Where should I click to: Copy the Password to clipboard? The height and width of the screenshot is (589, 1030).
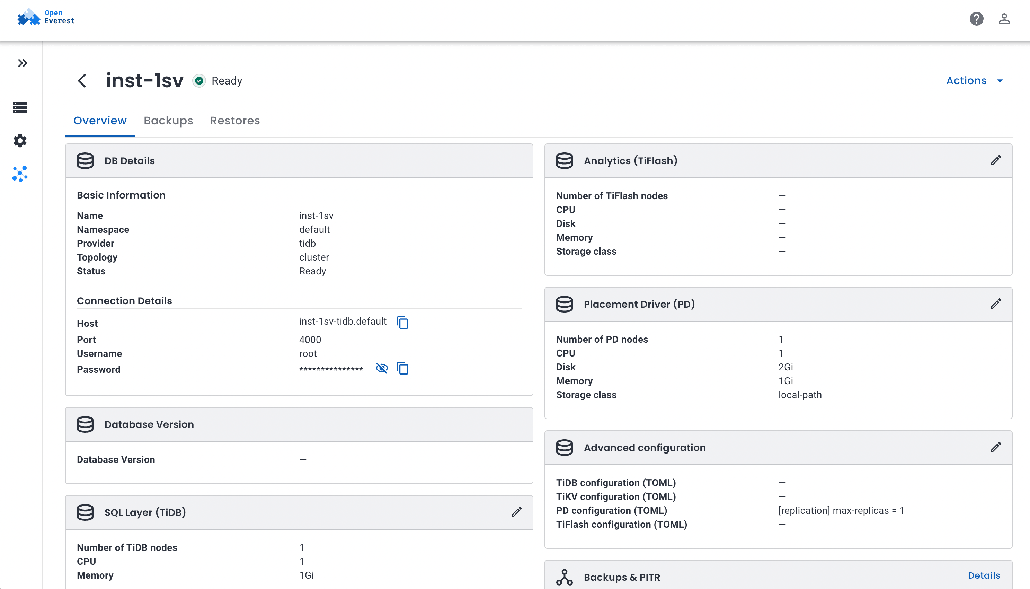pyautogui.click(x=403, y=368)
